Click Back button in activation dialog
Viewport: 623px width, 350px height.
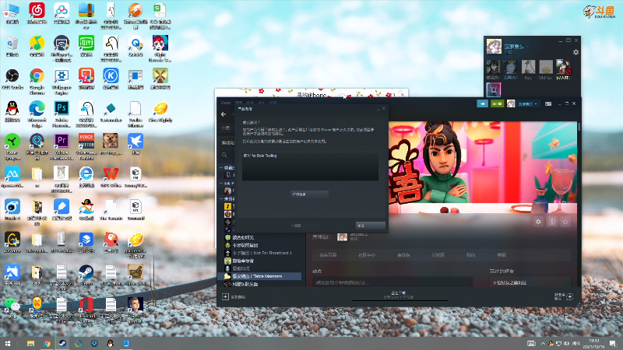coord(296,226)
